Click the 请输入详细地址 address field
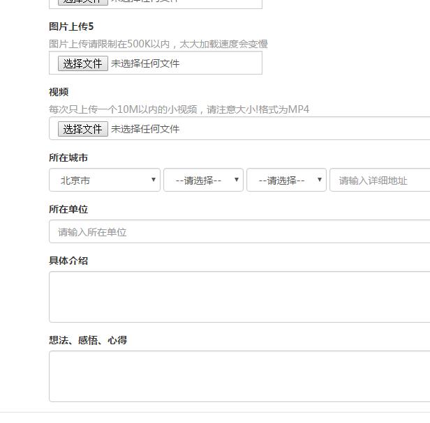The width and height of the screenshot is (430, 423). pos(380,180)
